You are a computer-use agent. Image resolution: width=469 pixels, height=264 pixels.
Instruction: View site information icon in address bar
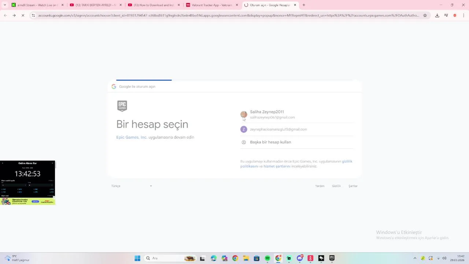[x=33, y=15]
